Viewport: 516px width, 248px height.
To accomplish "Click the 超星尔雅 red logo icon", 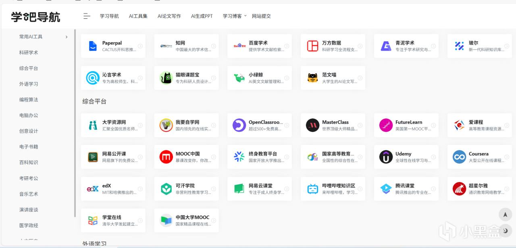I will click(x=459, y=189).
